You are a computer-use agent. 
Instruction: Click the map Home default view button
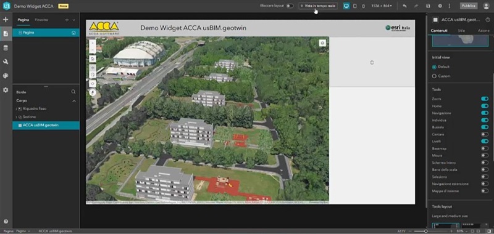tap(93, 58)
